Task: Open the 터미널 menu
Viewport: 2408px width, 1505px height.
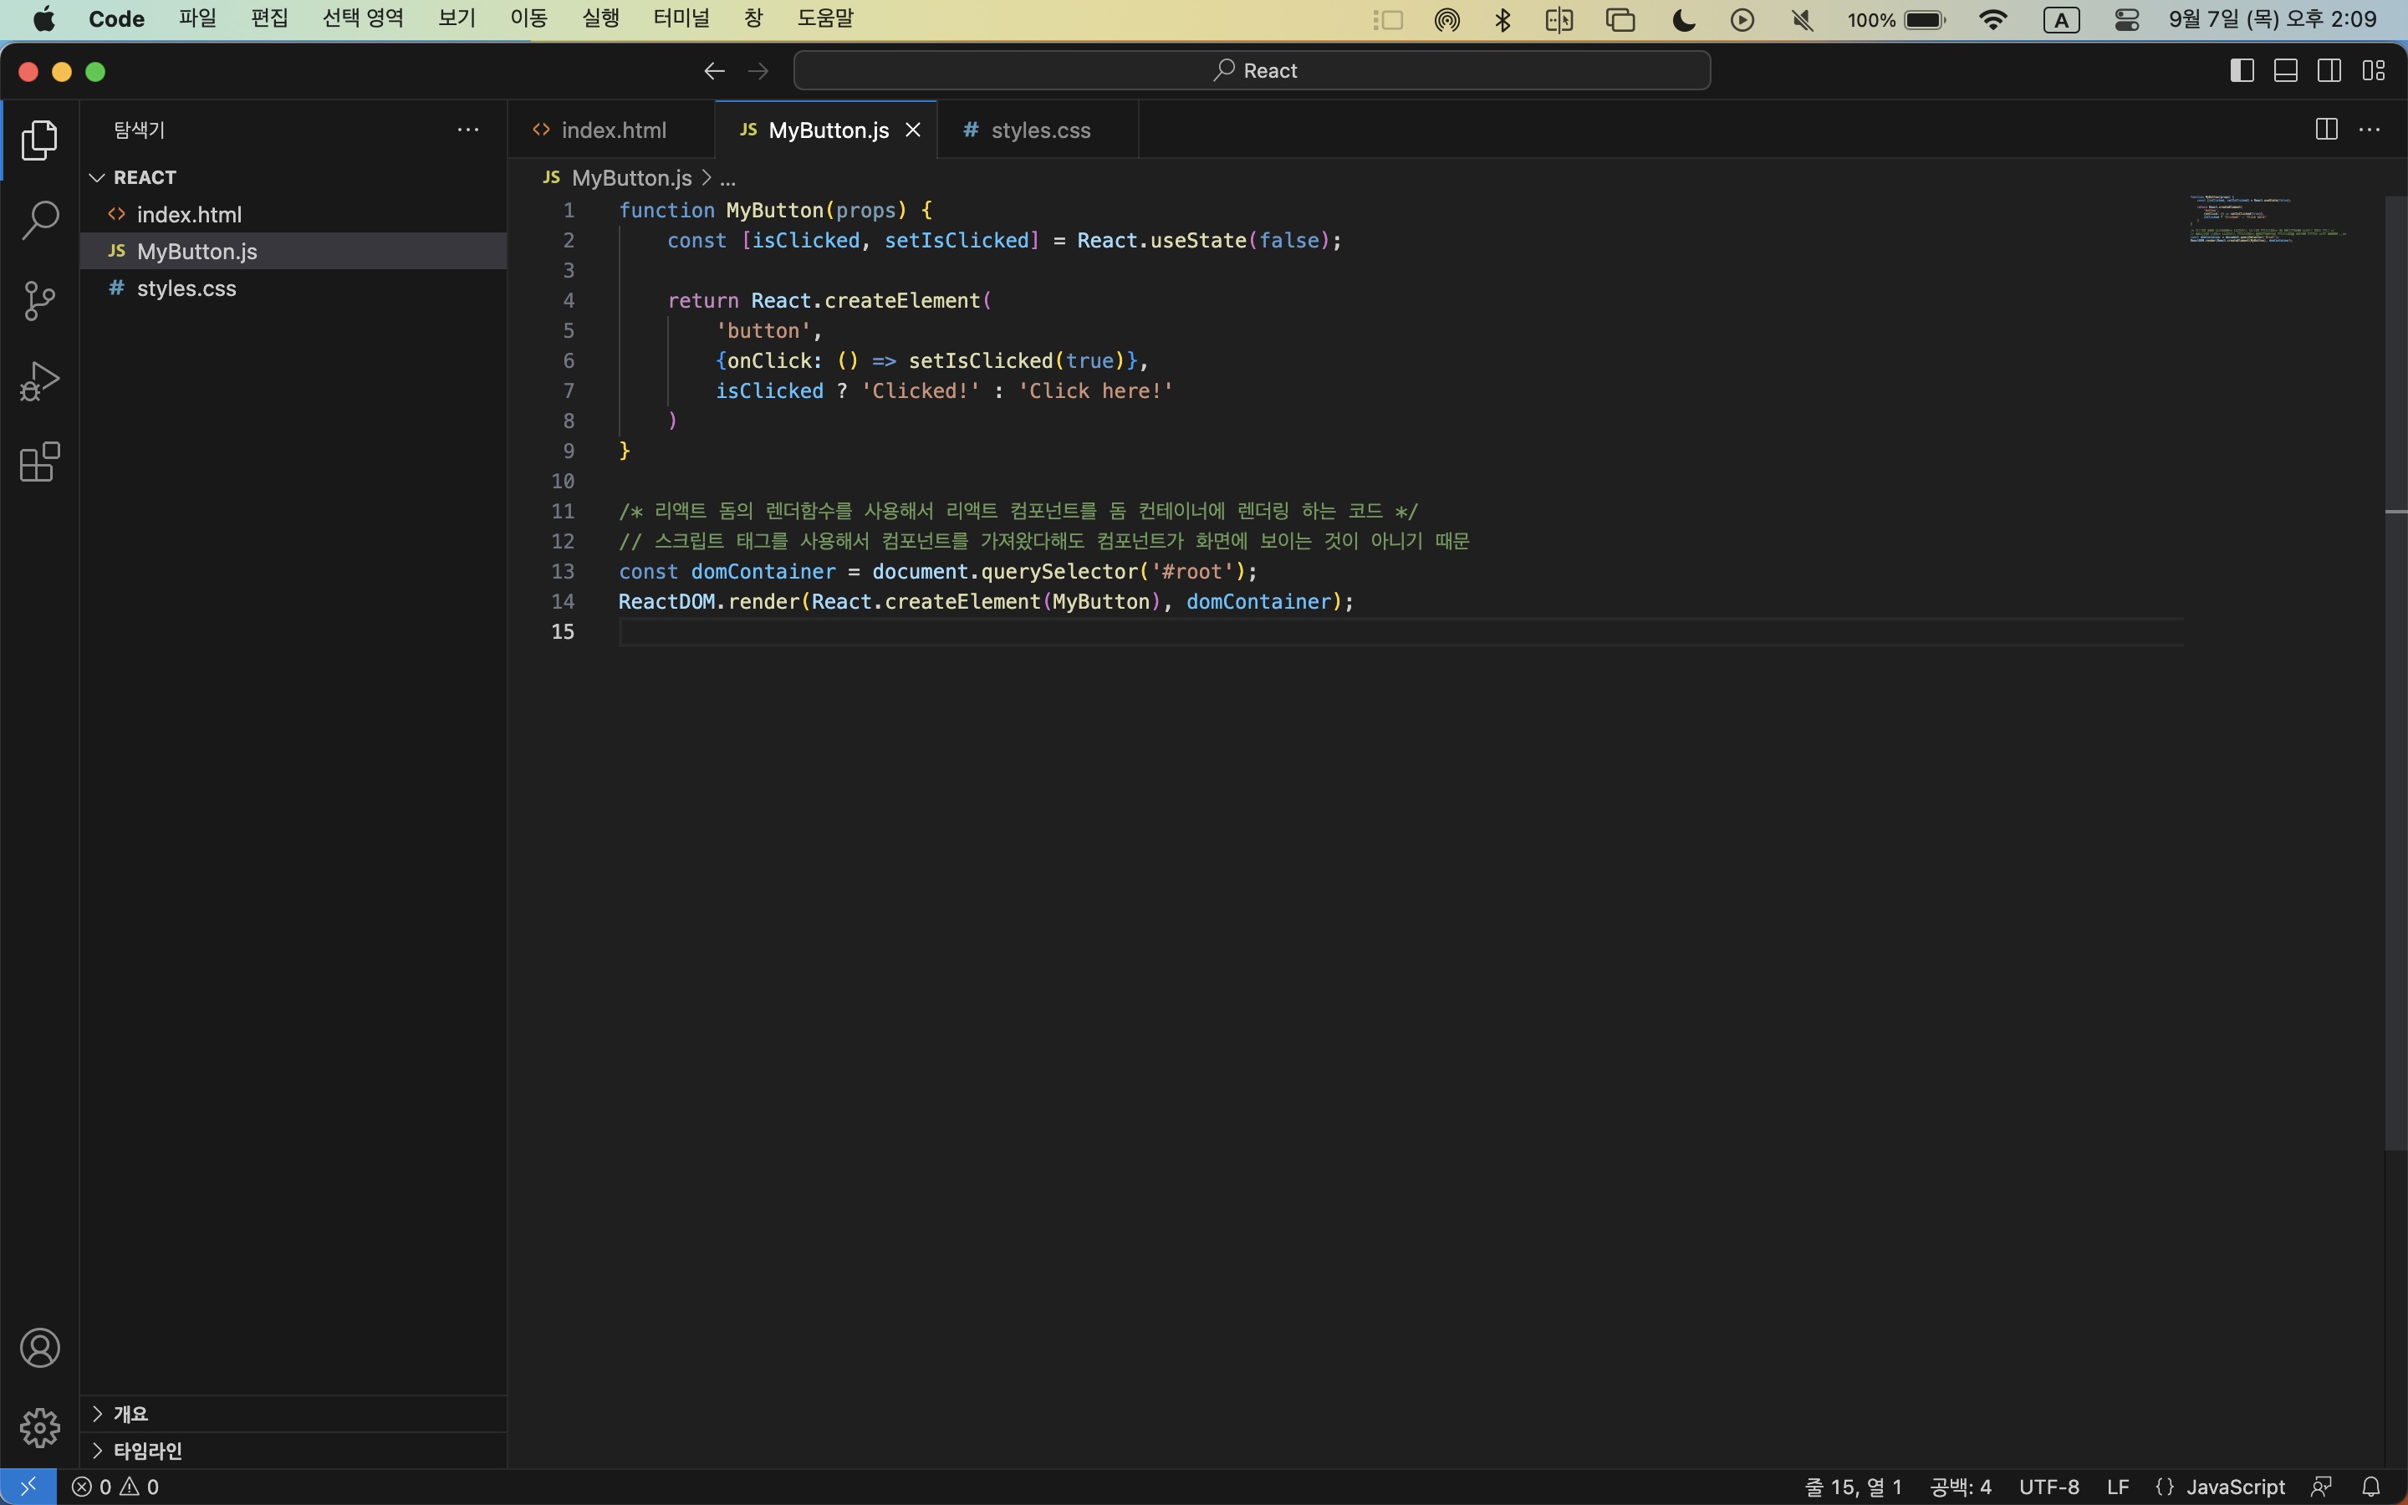Action: (681, 19)
